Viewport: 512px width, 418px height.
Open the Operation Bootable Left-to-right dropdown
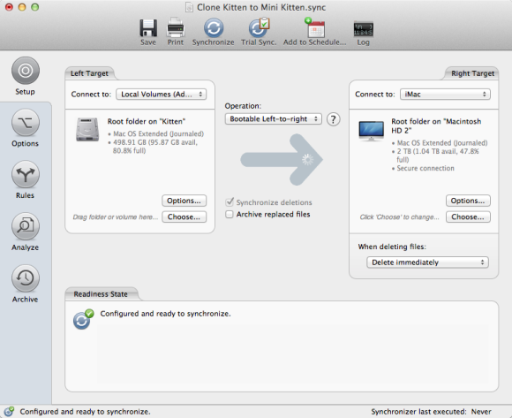coord(274,119)
